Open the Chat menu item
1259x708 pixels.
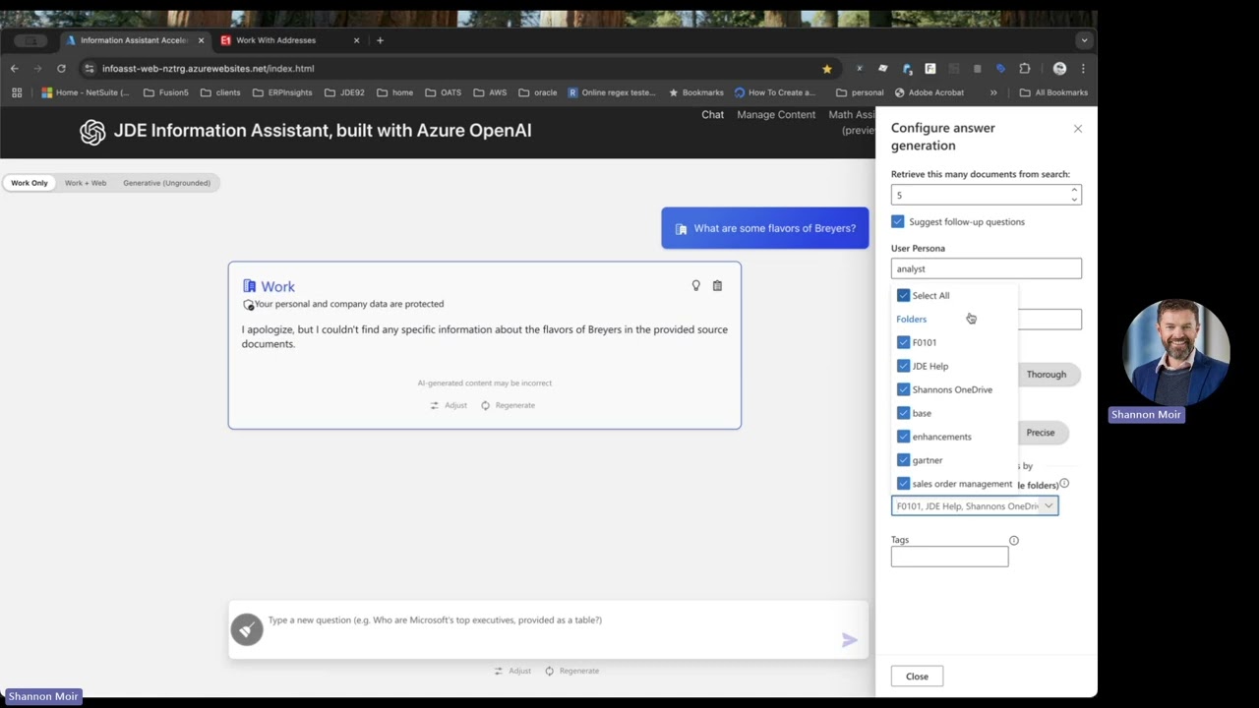pyautogui.click(x=712, y=115)
